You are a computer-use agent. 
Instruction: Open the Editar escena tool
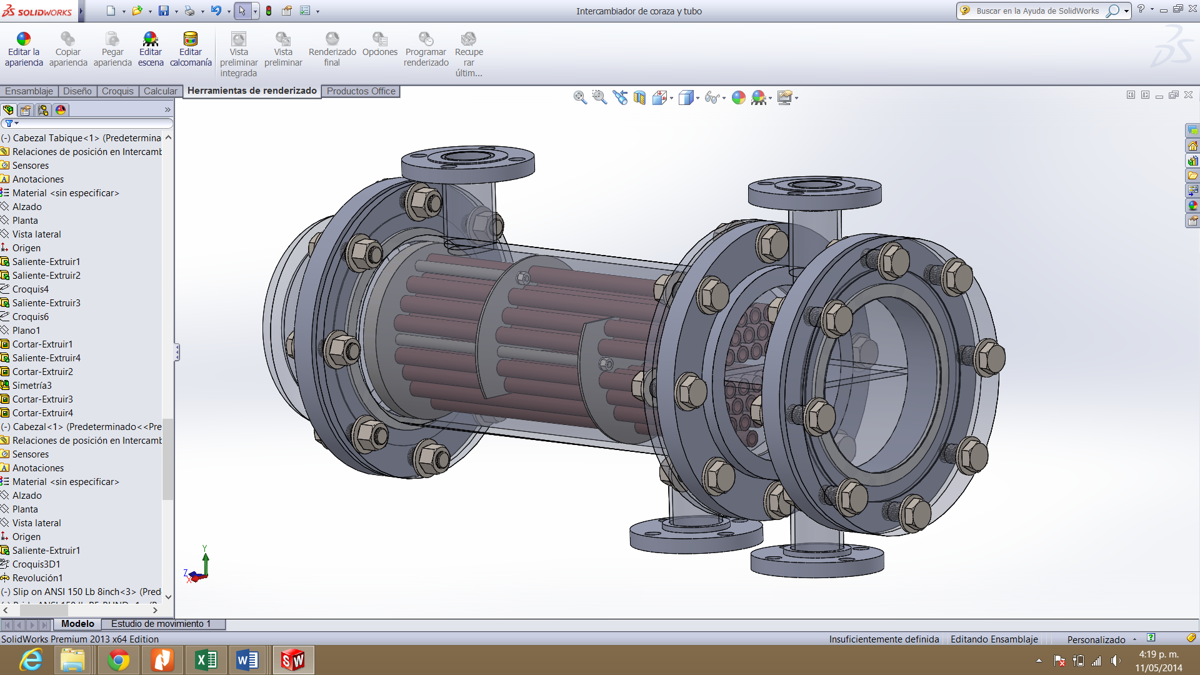(x=151, y=39)
